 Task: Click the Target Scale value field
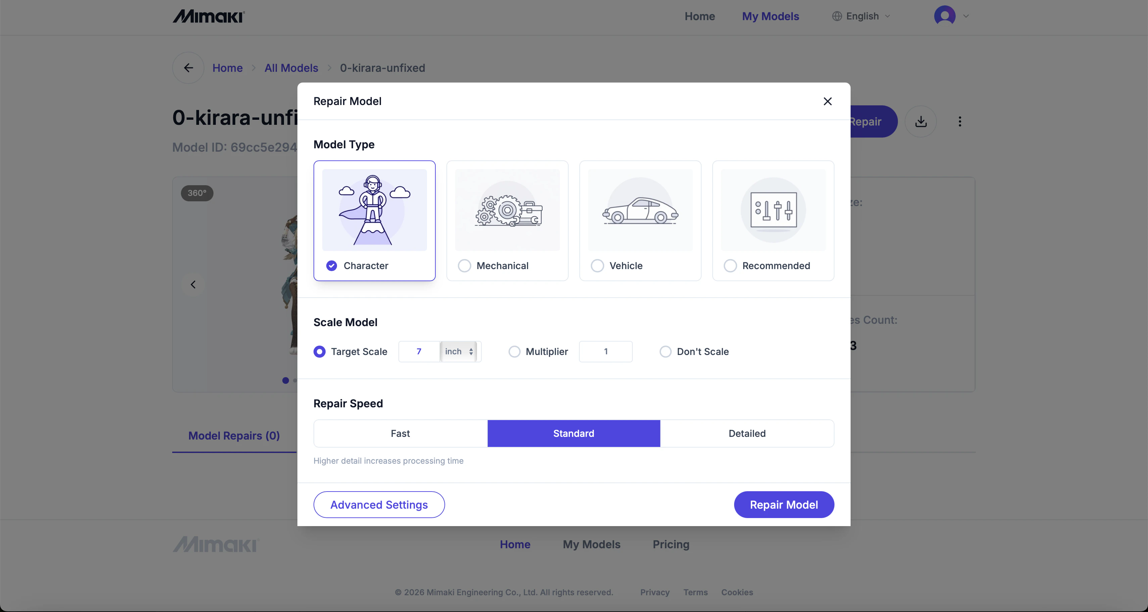(419, 351)
